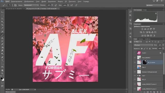
Task: Select the Eraser tool
Action: coord(2,44)
